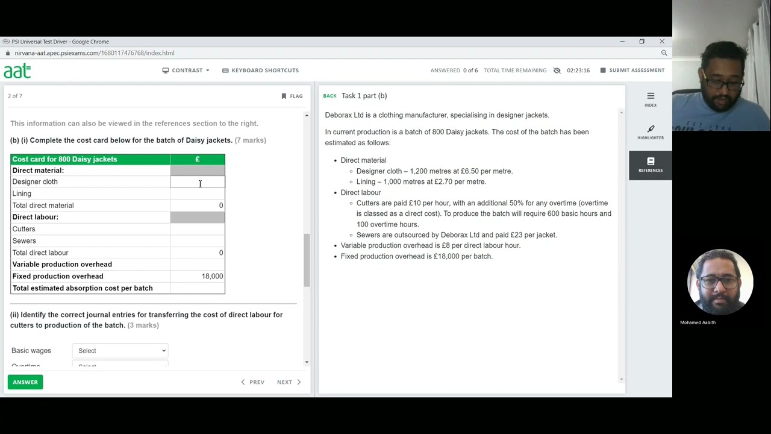Viewport: 771px width, 434px height.
Task: Click the Chrome zoom magnifier icon
Action: click(x=664, y=53)
